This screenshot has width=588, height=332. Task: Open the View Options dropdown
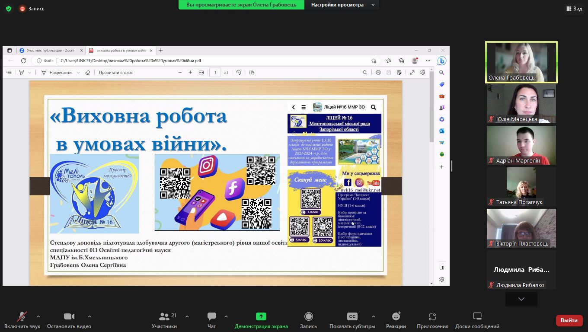(x=343, y=5)
